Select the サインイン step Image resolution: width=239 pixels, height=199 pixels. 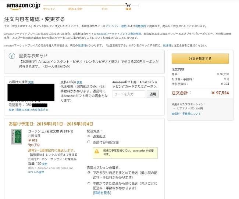pos(49,9)
